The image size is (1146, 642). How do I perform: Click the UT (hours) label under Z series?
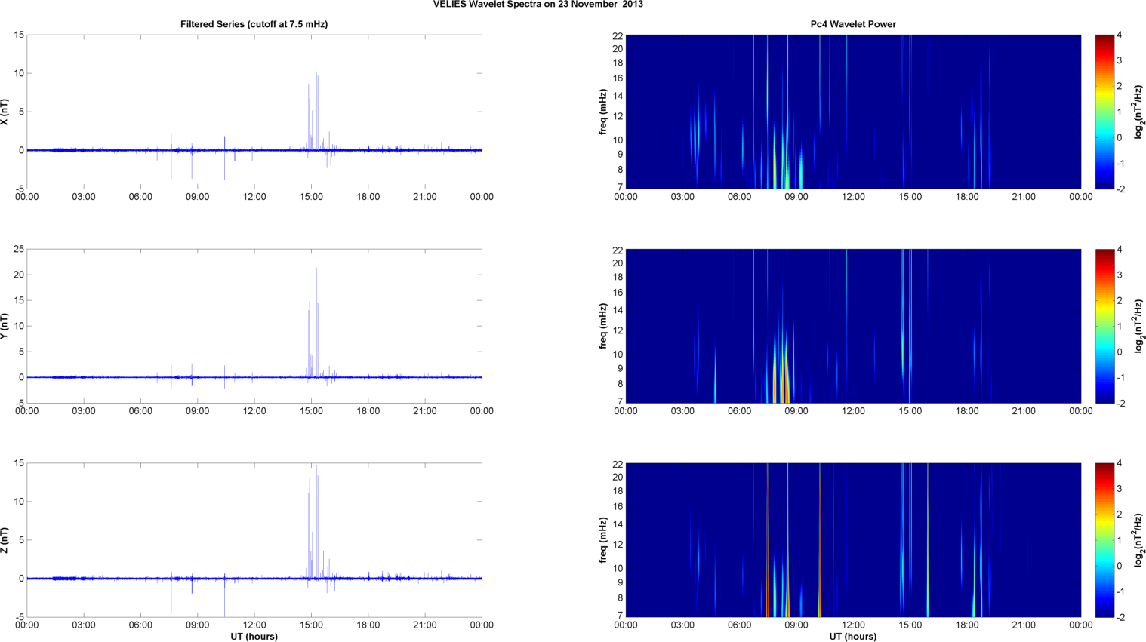(254, 636)
